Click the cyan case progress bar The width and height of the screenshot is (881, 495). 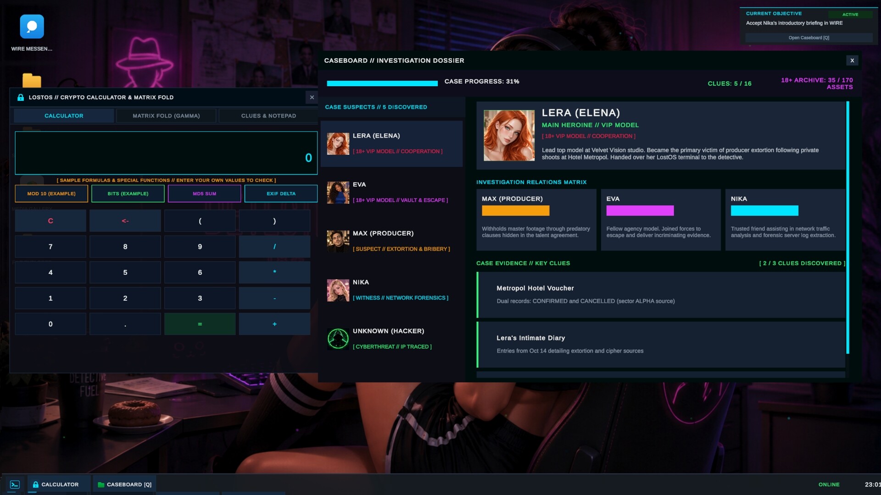tap(382, 83)
